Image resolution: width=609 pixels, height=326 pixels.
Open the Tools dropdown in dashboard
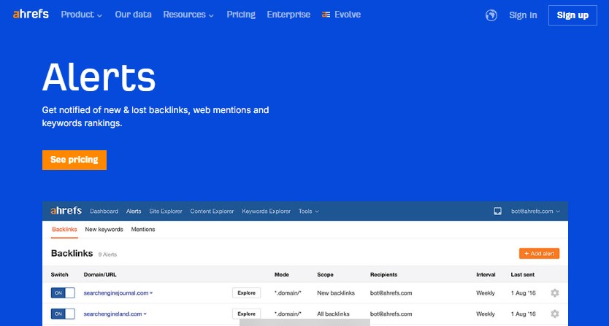(309, 211)
